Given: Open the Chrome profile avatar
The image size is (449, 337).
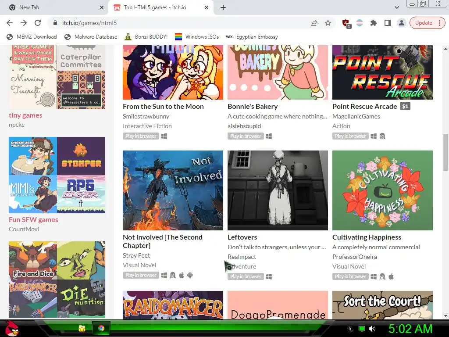Looking at the screenshot, I should click(402, 23).
